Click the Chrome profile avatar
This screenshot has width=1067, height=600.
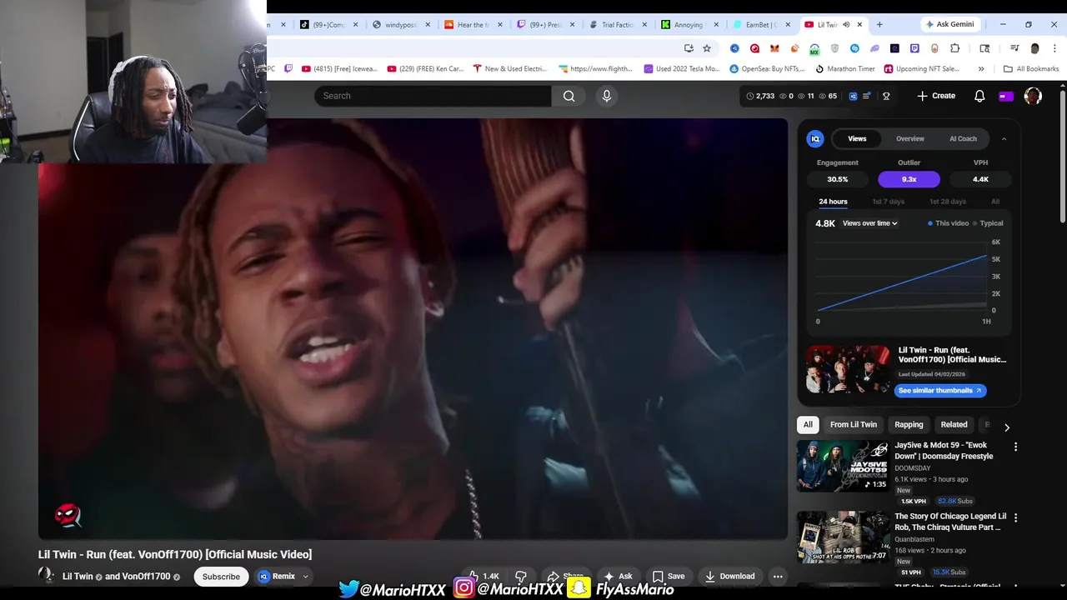coord(1034,48)
